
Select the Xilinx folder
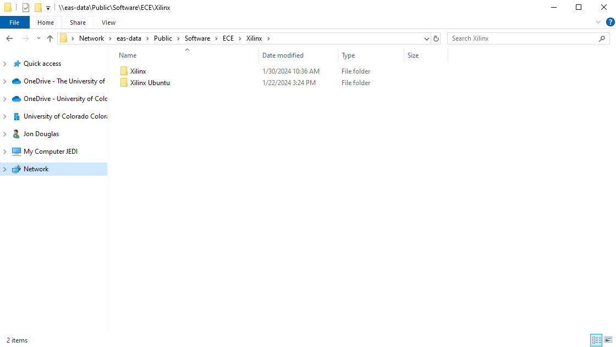(138, 71)
